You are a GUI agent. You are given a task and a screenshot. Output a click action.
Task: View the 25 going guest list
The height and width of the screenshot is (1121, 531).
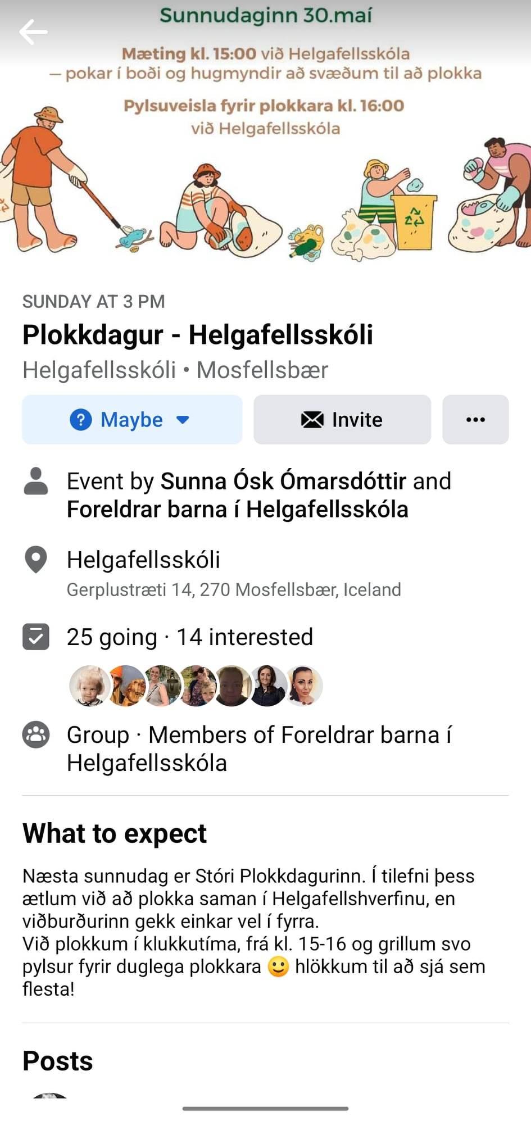point(112,637)
